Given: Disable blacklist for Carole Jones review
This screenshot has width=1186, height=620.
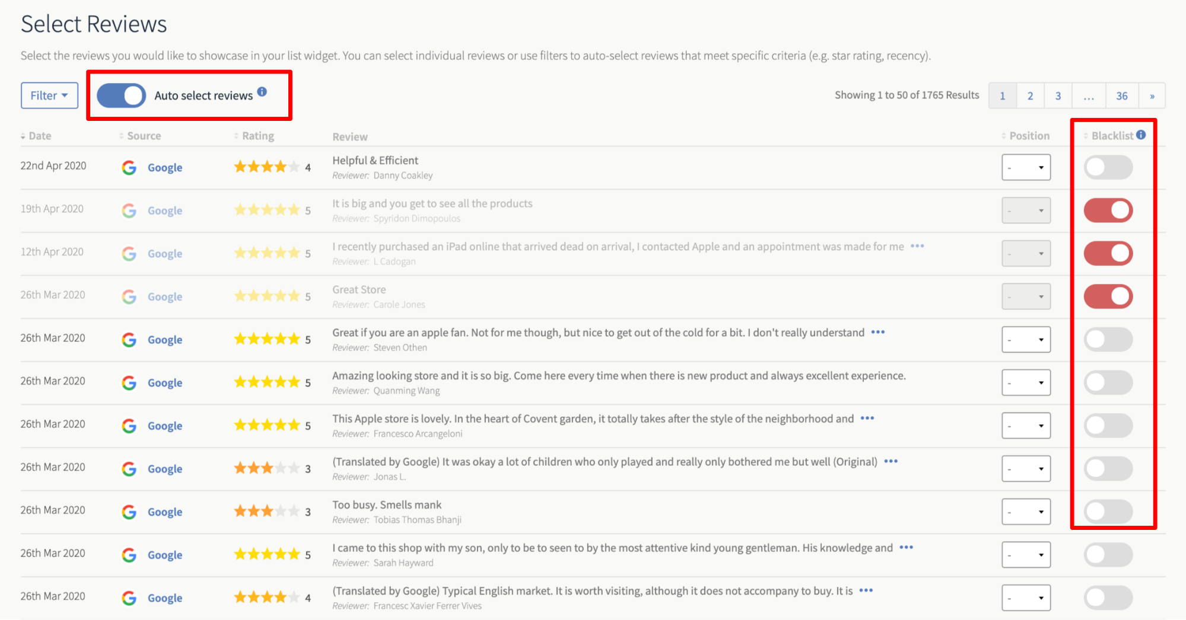Looking at the screenshot, I should (x=1108, y=296).
